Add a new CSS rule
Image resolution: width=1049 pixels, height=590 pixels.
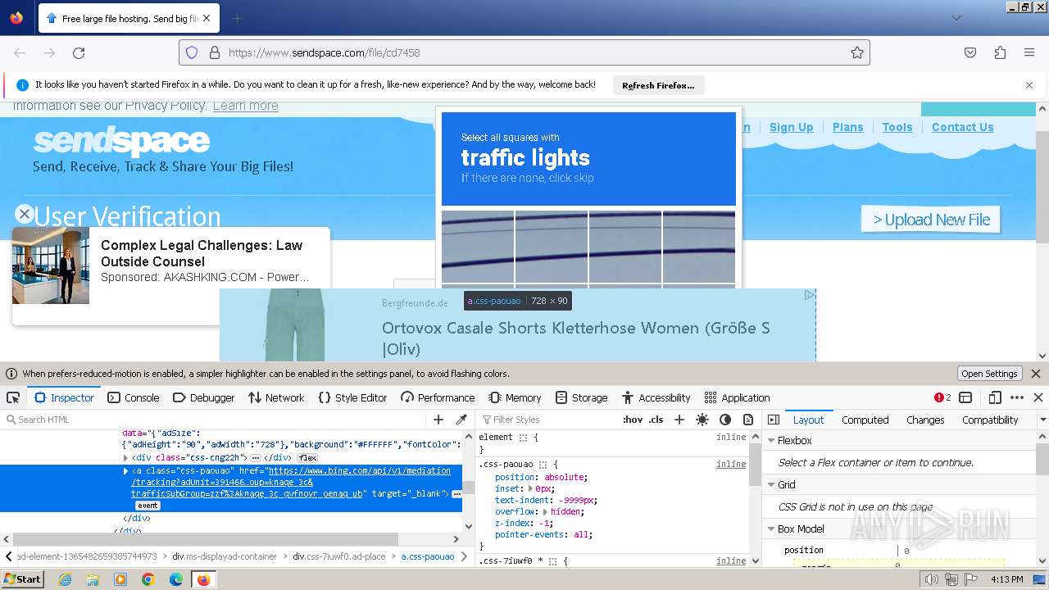pyautogui.click(x=679, y=420)
